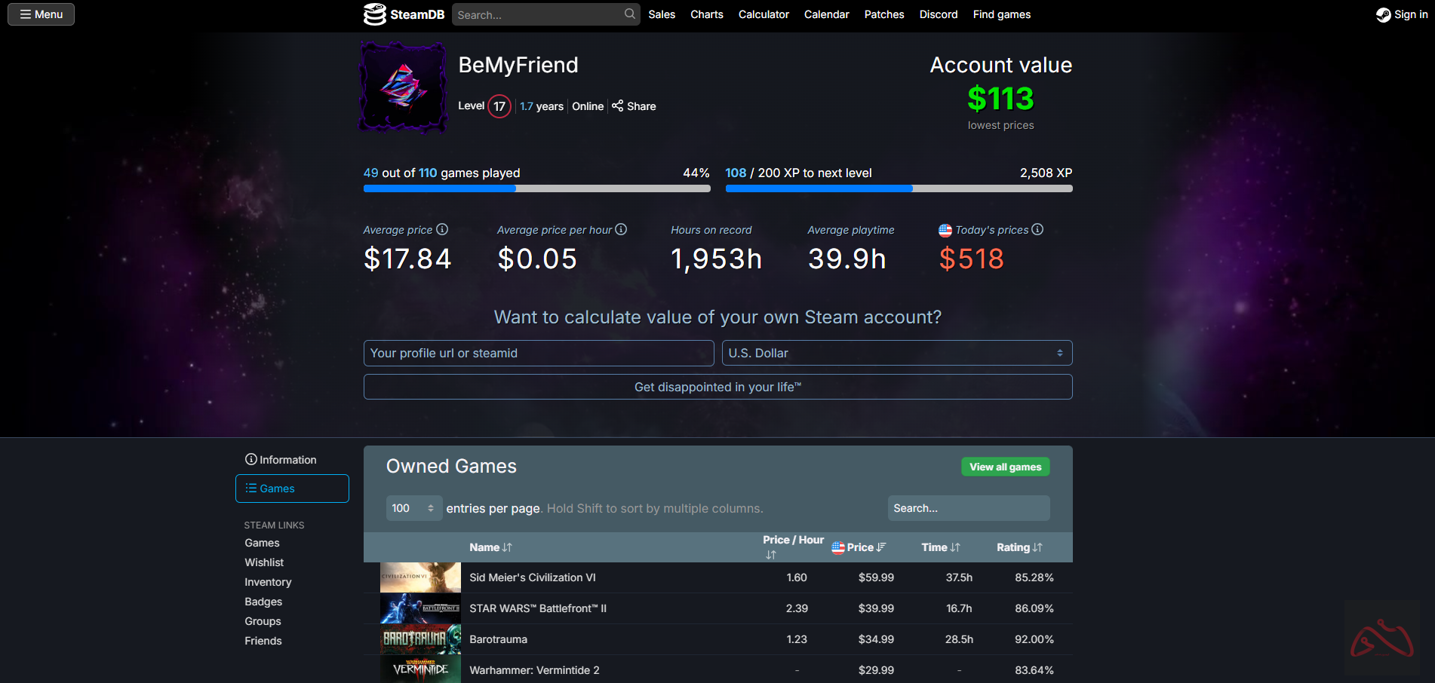This screenshot has width=1435, height=683.
Task: Open the entries per page dropdown
Action: point(413,508)
